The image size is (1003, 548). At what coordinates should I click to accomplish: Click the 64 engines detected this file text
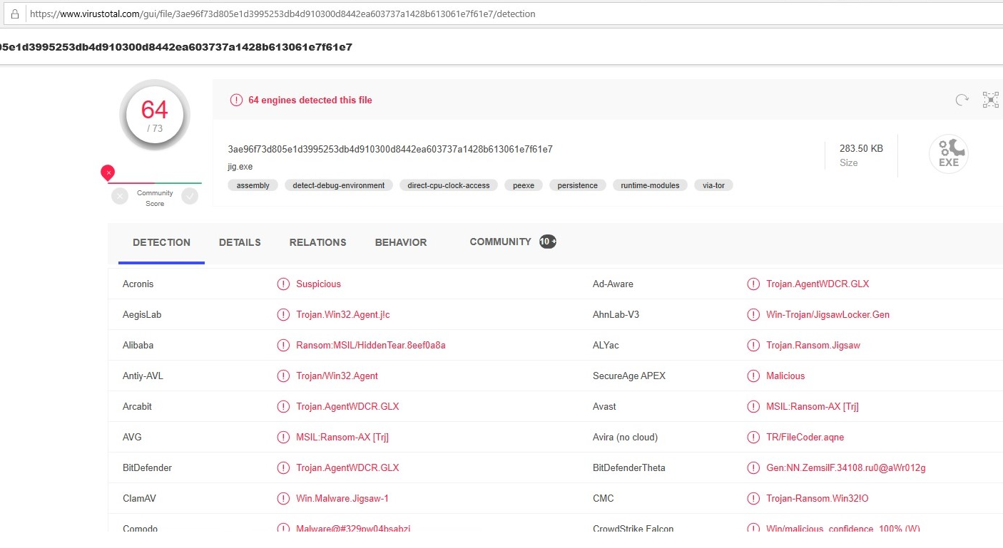tap(310, 100)
